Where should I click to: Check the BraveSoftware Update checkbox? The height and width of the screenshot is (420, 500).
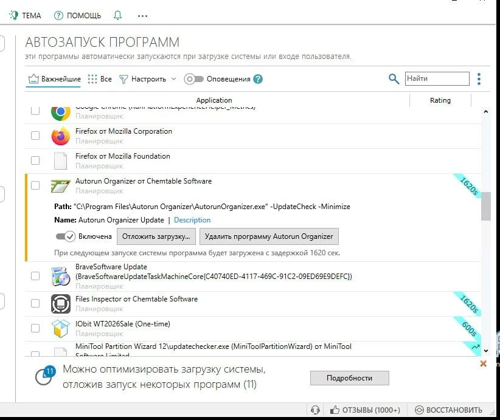pyautogui.click(x=35, y=276)
